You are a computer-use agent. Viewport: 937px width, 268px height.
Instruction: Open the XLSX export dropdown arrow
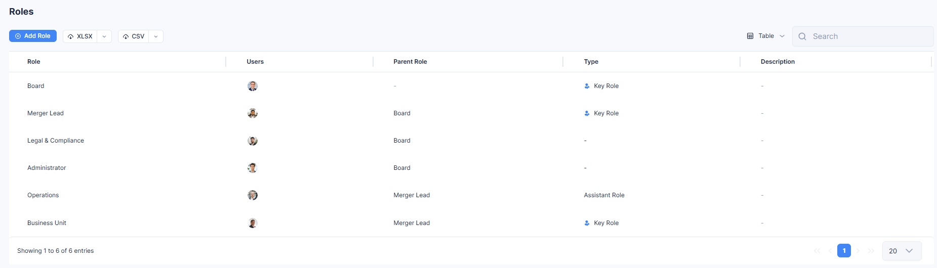pos(104,36)
